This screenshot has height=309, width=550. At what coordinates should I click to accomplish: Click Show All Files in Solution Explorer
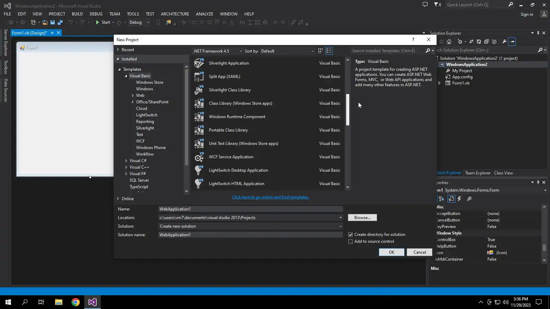click(x=494, y=42)
